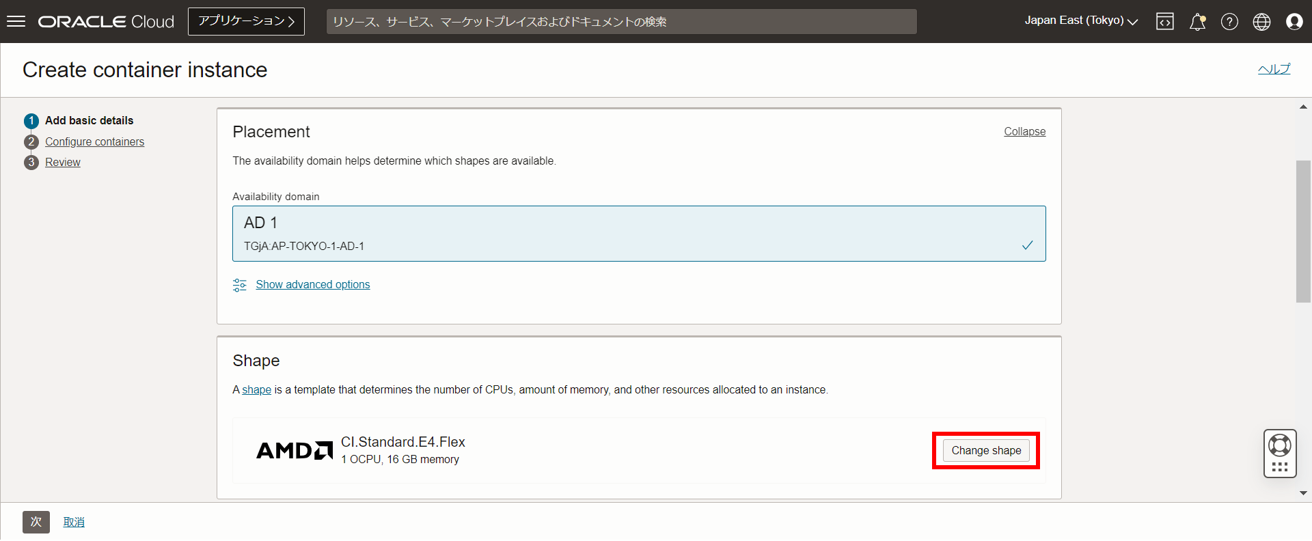Viewport: 1312px width, 541px height.
Task: Open the Cloud Shell developer tools icon
Action: (1165, 22)
